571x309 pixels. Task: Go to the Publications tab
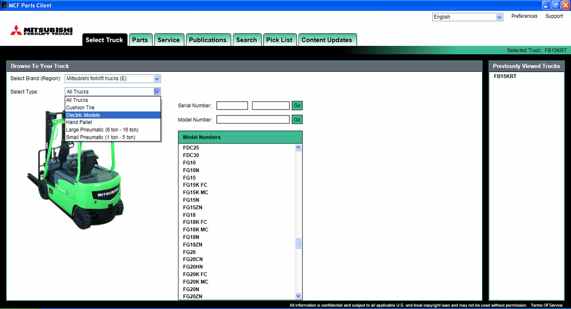tap(208, 40)
